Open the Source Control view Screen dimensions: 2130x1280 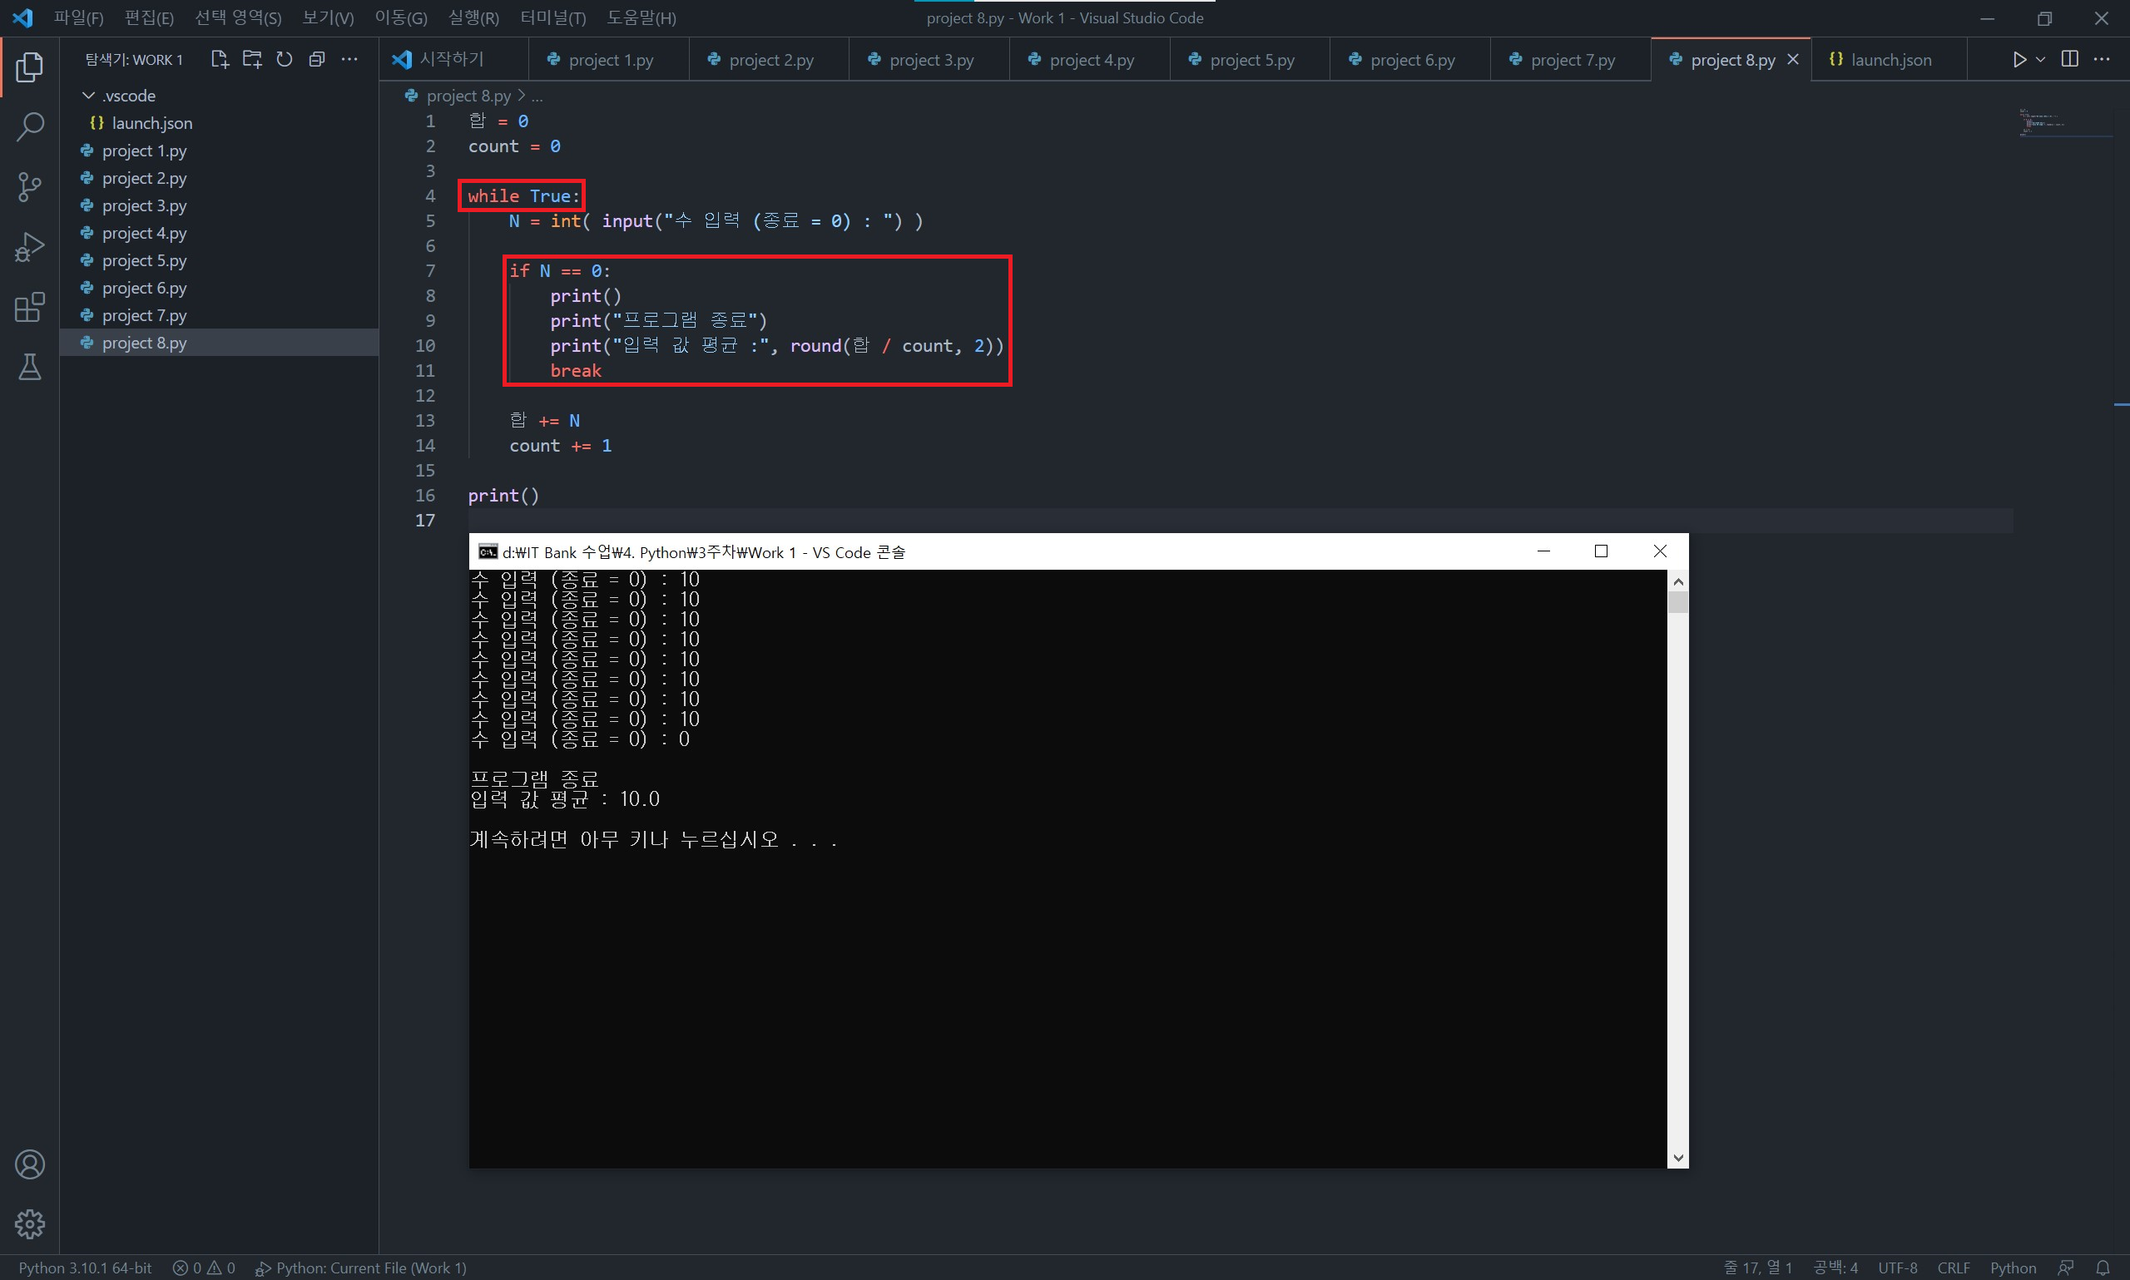[x=29, y=186]
